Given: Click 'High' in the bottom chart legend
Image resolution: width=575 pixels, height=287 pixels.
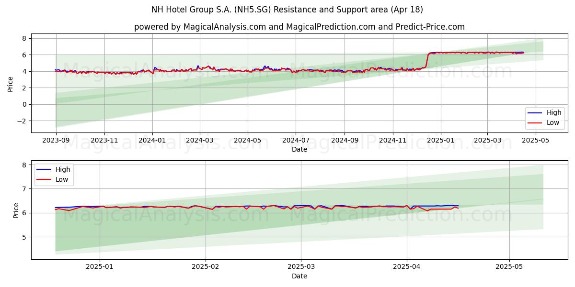Looking at the screenshot, I should [63, 169].
